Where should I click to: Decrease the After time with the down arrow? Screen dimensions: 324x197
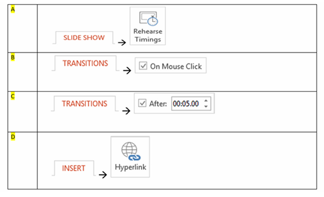(x=207, y=107)
